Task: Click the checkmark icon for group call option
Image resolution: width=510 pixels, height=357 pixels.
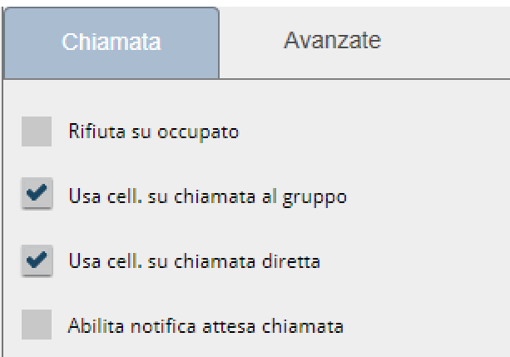Action: click(x=37, y=196)
